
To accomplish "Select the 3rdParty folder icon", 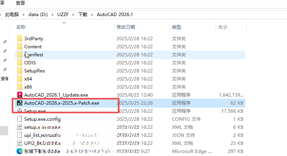I will coord(20,38).
